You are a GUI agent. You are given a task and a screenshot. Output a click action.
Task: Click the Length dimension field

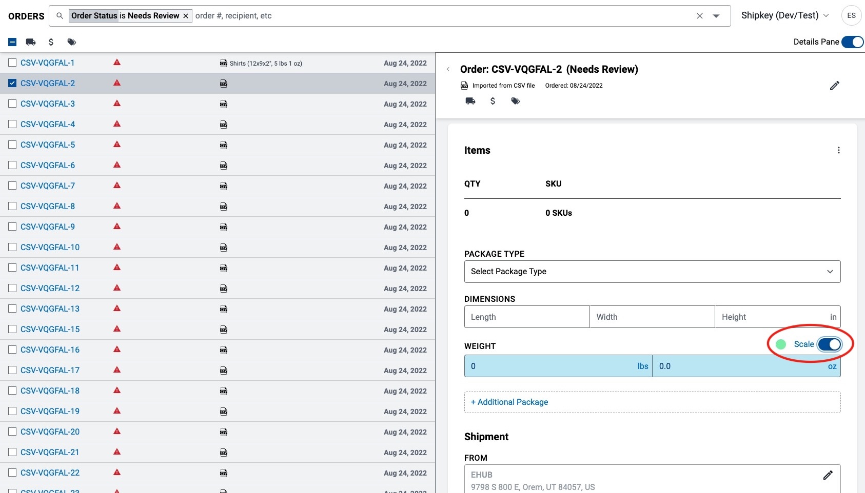coord(527,317)
